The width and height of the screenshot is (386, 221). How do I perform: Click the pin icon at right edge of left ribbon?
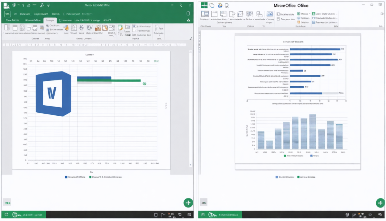pyautogui.click(x=191, y=38)
